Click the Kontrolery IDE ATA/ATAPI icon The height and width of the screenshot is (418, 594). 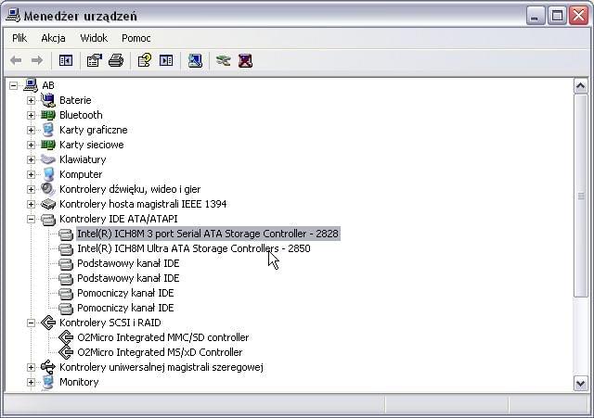pos(48,219)
